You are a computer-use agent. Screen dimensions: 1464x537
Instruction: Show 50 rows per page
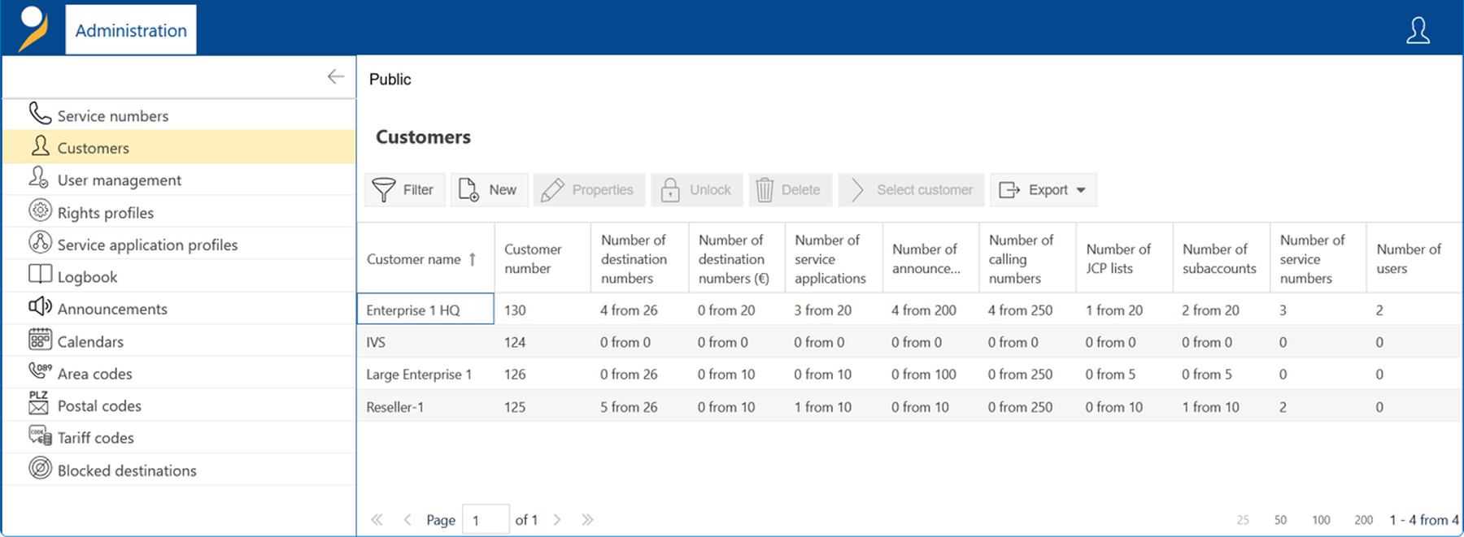(x=1280, y=520)
